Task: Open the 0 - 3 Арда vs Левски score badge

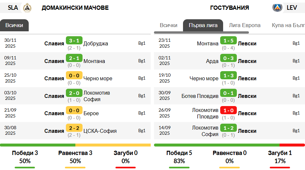Action: [228, 58]
